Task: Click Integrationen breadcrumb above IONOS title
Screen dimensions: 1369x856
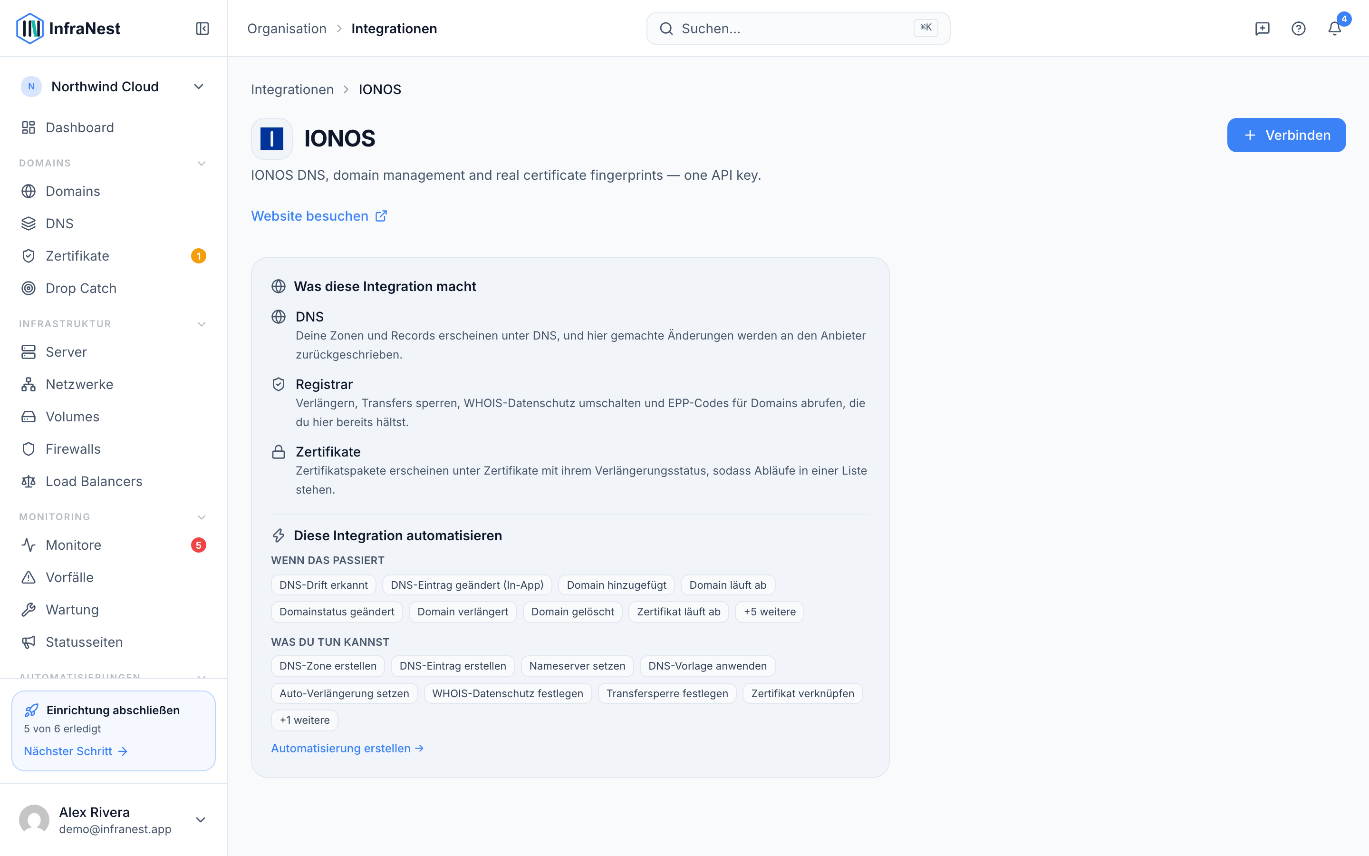Action: (x=292, y=89)
